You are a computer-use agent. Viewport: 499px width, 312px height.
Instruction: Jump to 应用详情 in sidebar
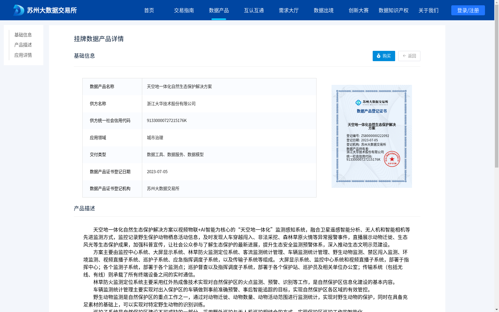pyautogui.click(x=23, y=55)
